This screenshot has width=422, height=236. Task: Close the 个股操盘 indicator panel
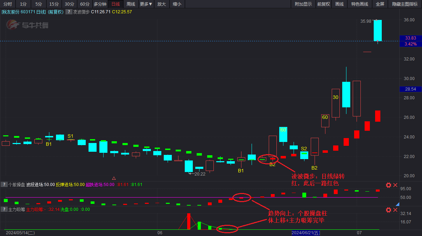click(x=395, y=185)
